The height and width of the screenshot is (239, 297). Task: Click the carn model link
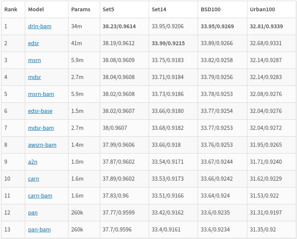pyautogui.click(x=34, y=179)
